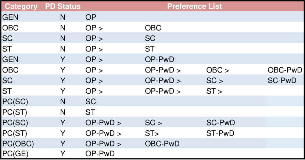Click the OBC-PwD cell in the PC(OBC) row
The image size is (305, 160).
[x=162, y=144]
